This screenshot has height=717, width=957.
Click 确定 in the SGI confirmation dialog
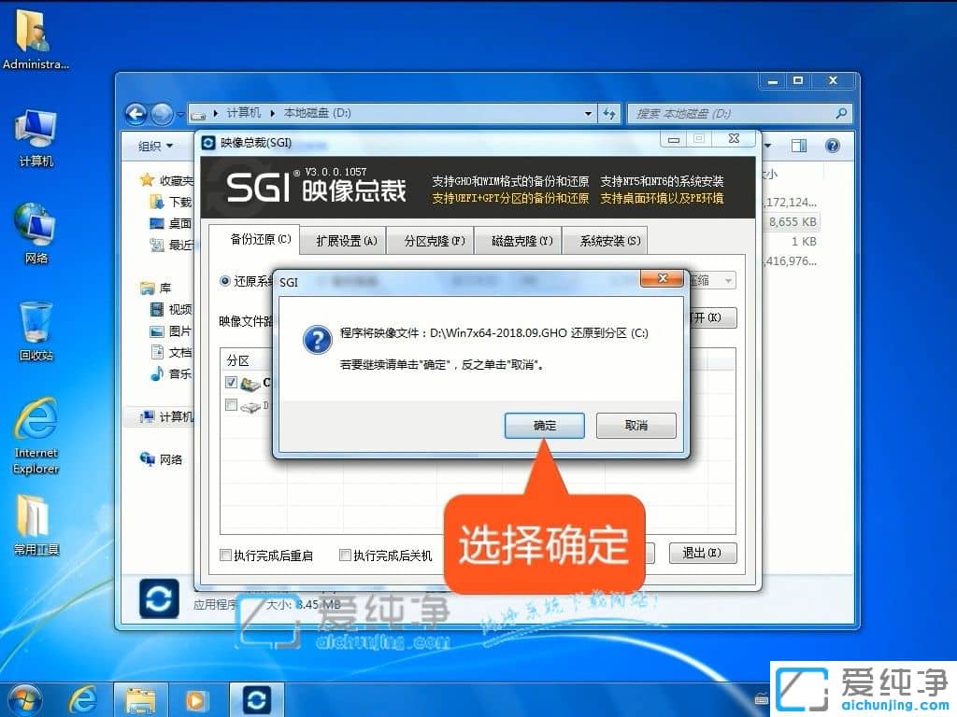544,426
